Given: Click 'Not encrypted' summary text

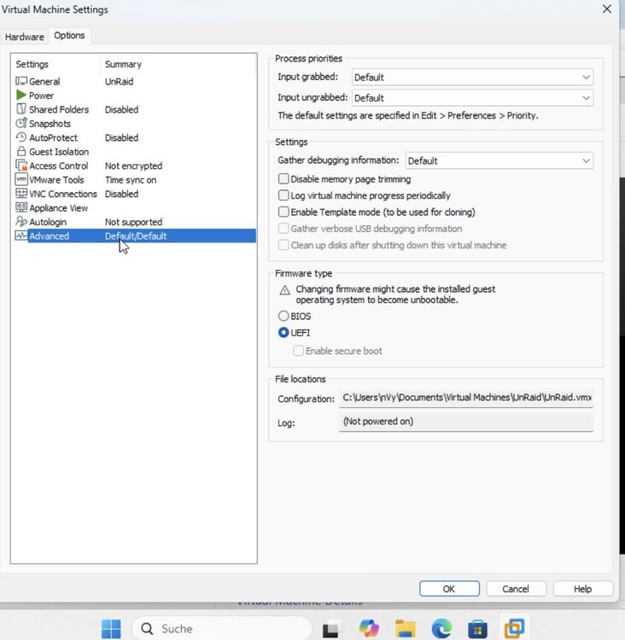Looking at the screenshot, I should [x=133, y=166].
